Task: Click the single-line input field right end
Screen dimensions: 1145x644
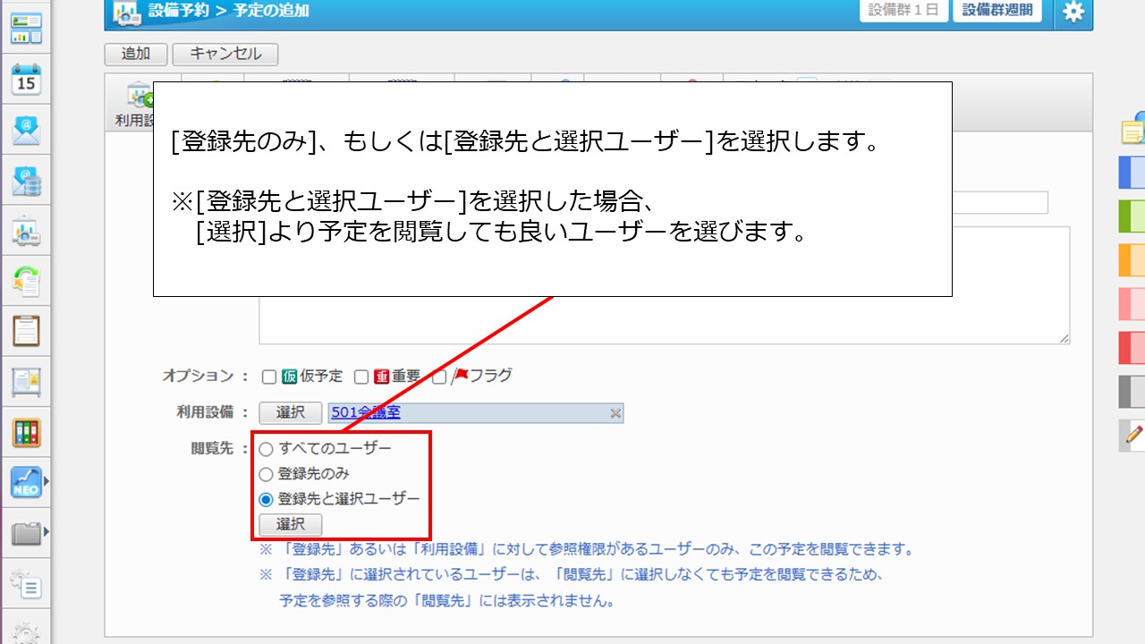Action: [999, 202]
